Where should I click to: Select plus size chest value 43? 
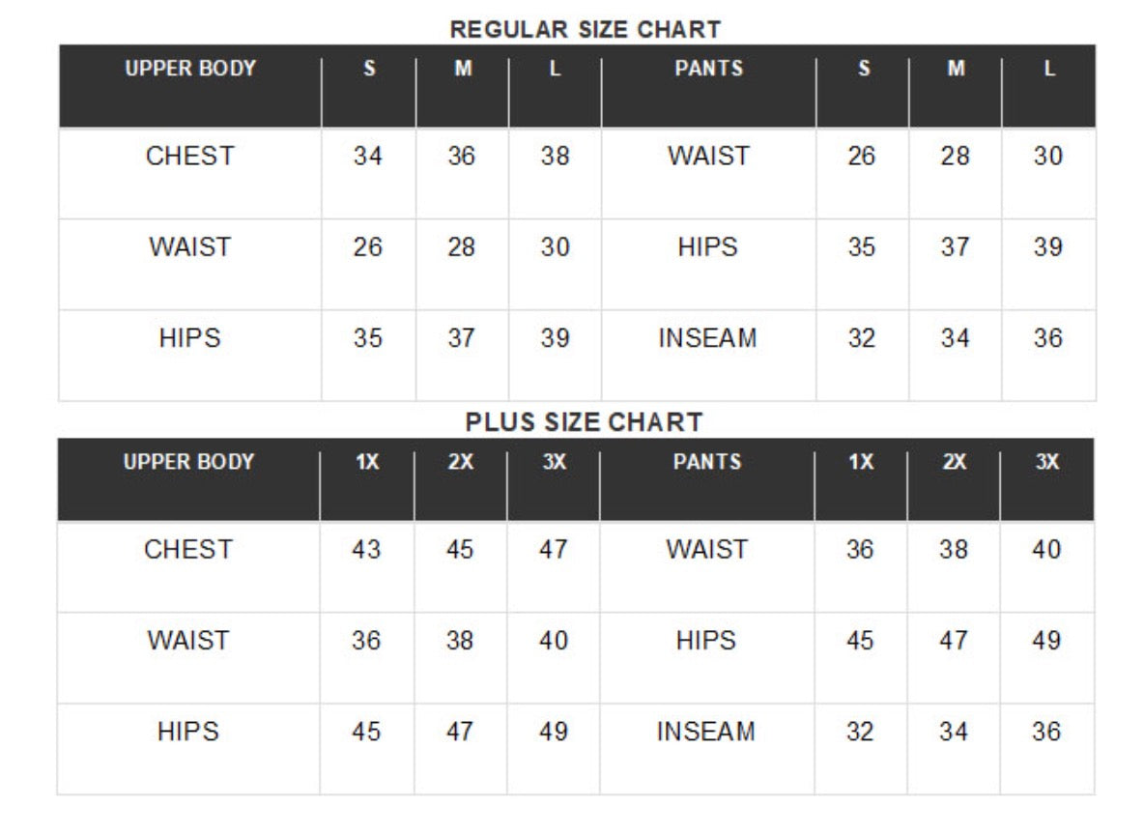pos(366,549)
